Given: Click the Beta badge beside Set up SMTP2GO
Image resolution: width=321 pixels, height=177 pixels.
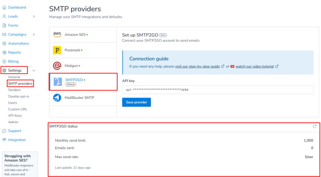Looking at the screenshot, I should pos(163,35).
